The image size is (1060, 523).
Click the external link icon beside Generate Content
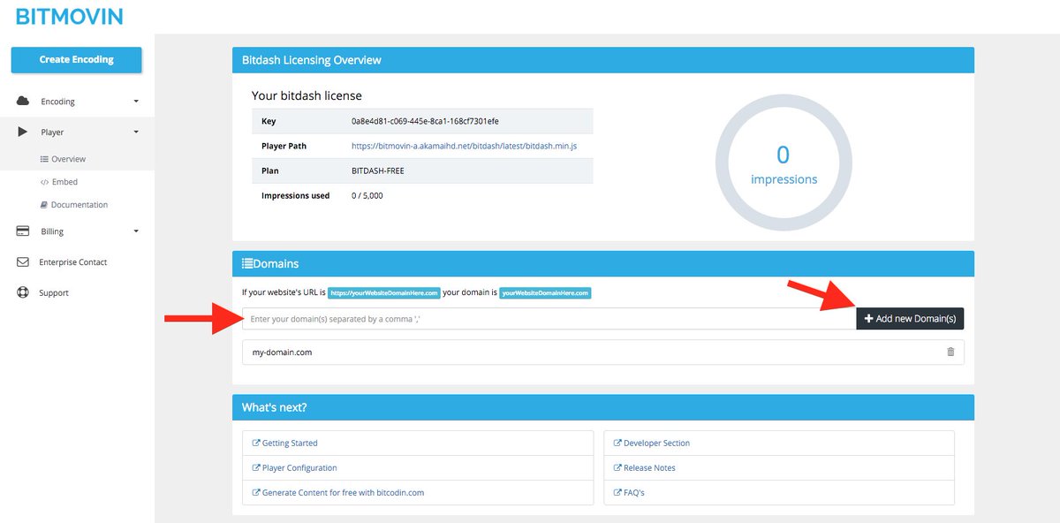(256, 493)
